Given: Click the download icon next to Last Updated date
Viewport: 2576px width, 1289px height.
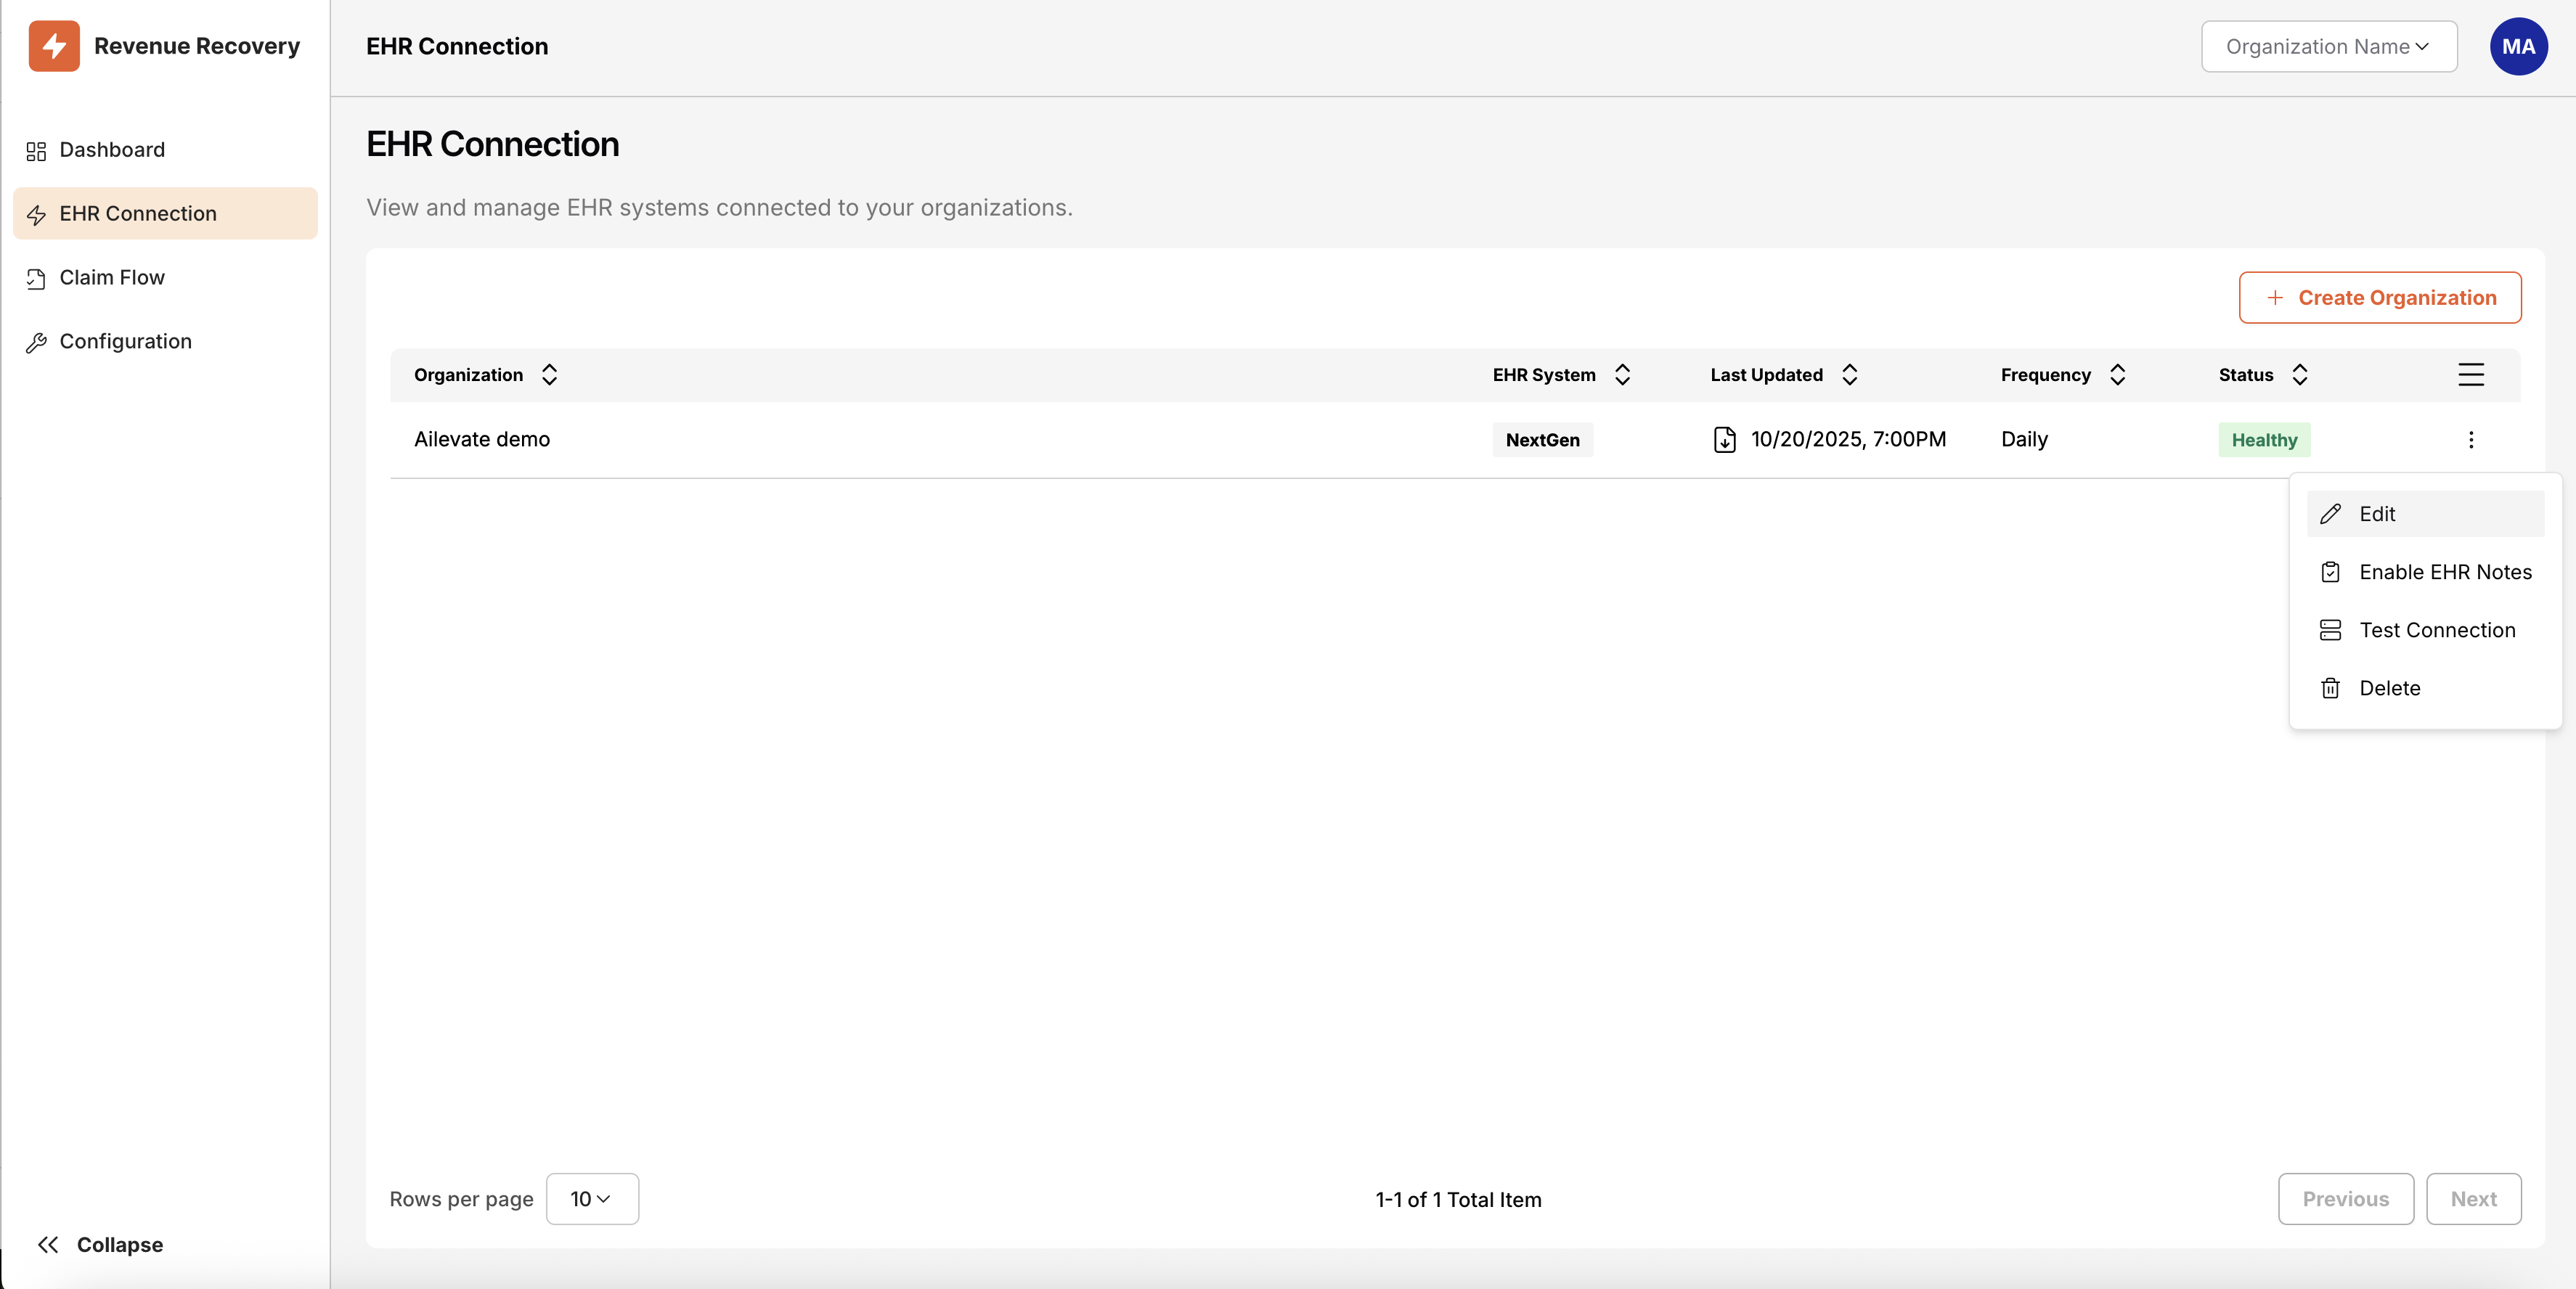Looking at the screenshot, I should point(1724,439).
